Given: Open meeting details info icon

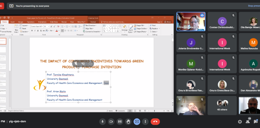Looking at the screenshot, I should point(240,122).
